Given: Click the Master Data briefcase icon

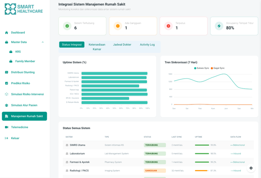Looking at the screenshot, I should [7, 42].
